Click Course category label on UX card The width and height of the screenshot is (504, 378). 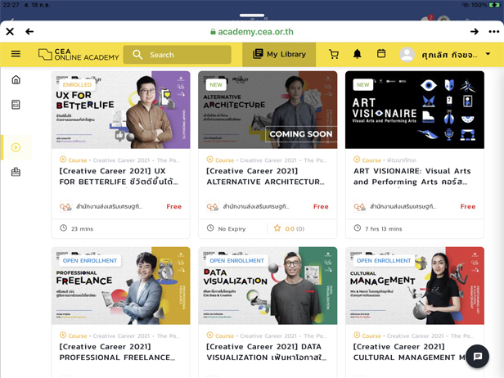[x=78, y=160]
